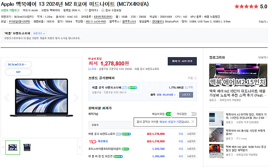This screenshot has height=168, width=272.
Task: Click the 최저 1,278,800 price in the 11번가 row
Action: click(156, 142)
